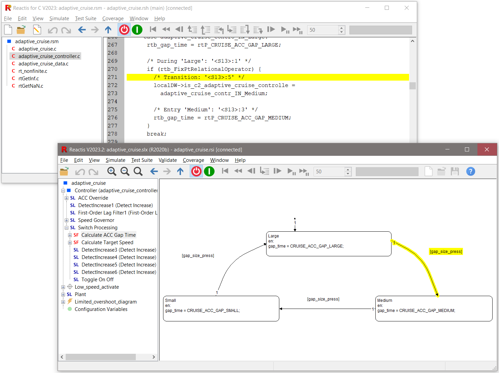The height and width of the screenshot is (373, 499).
Task: Click blue help question mark icon
Action: click(471, 171)
